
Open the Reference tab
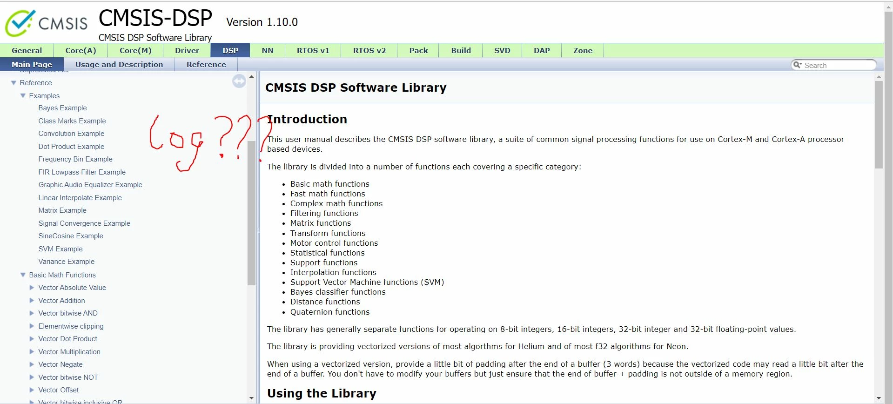point(206,64)
